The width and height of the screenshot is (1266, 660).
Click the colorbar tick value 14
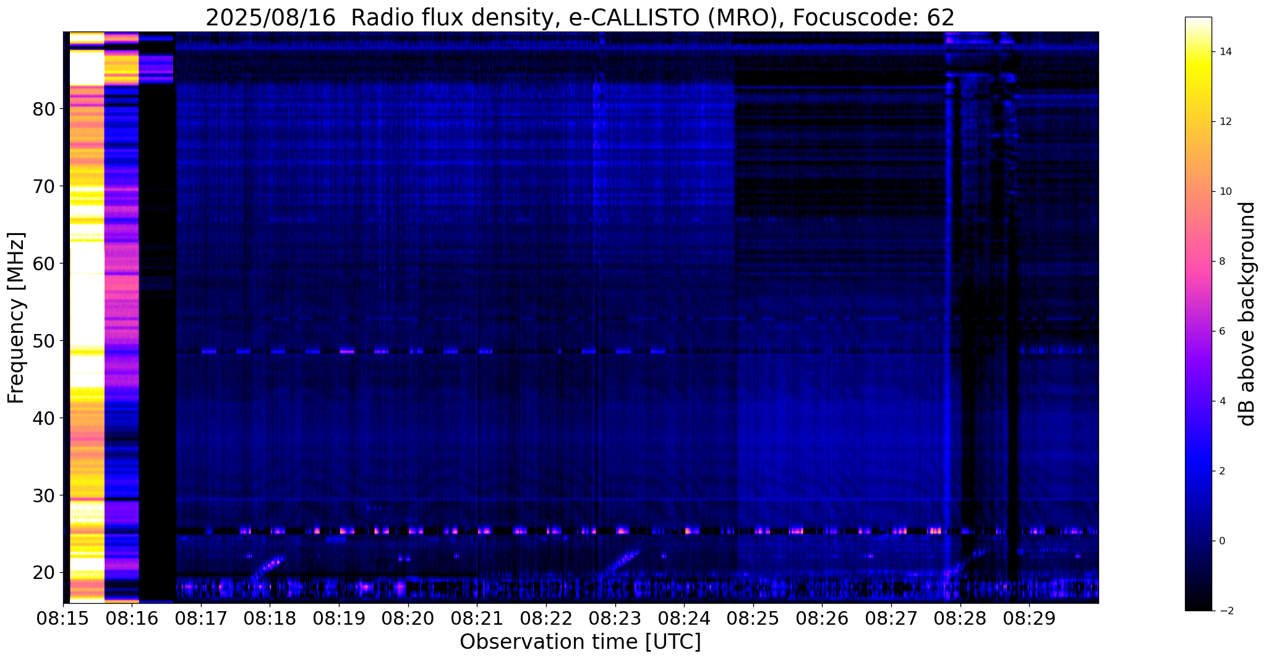point(1225,52)
